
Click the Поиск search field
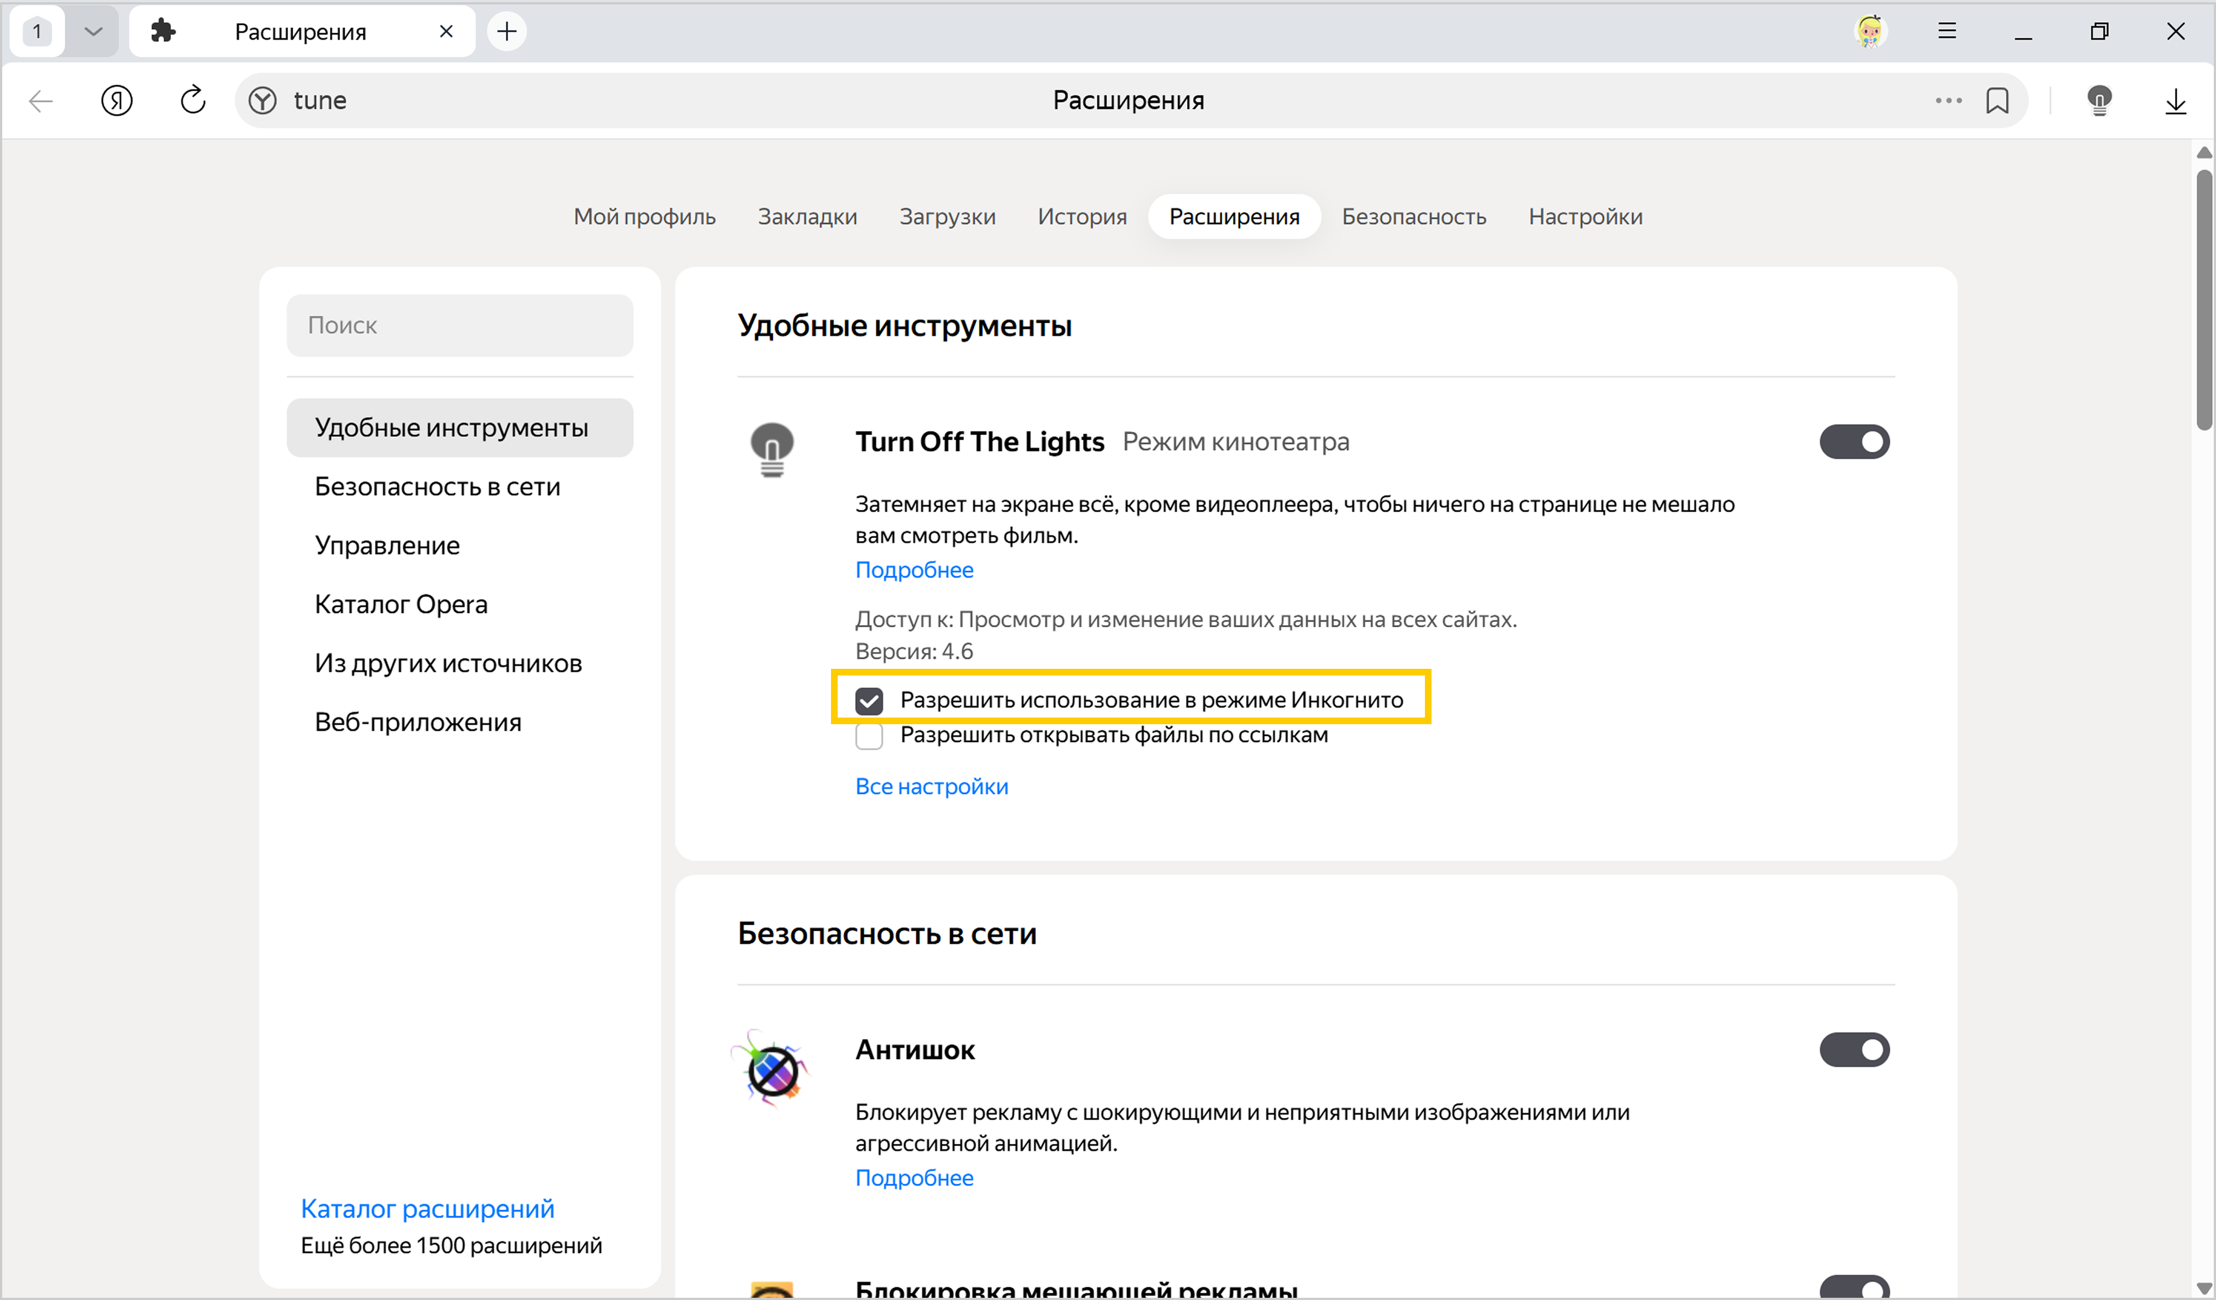(459, 325)
